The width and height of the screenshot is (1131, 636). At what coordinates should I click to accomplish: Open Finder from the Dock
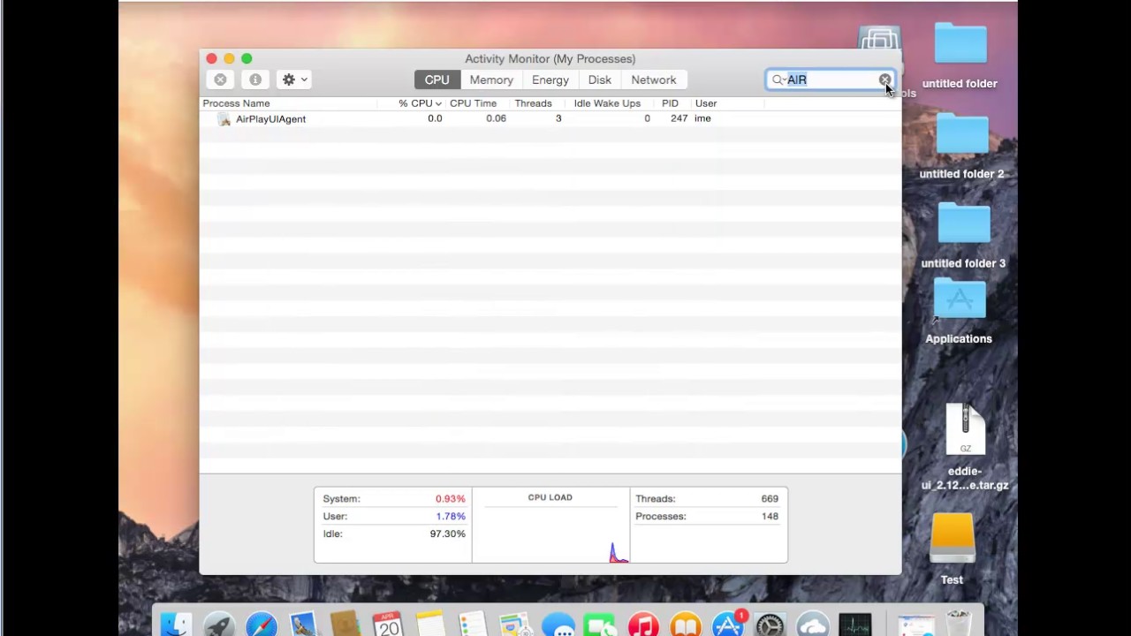[177, 625]
